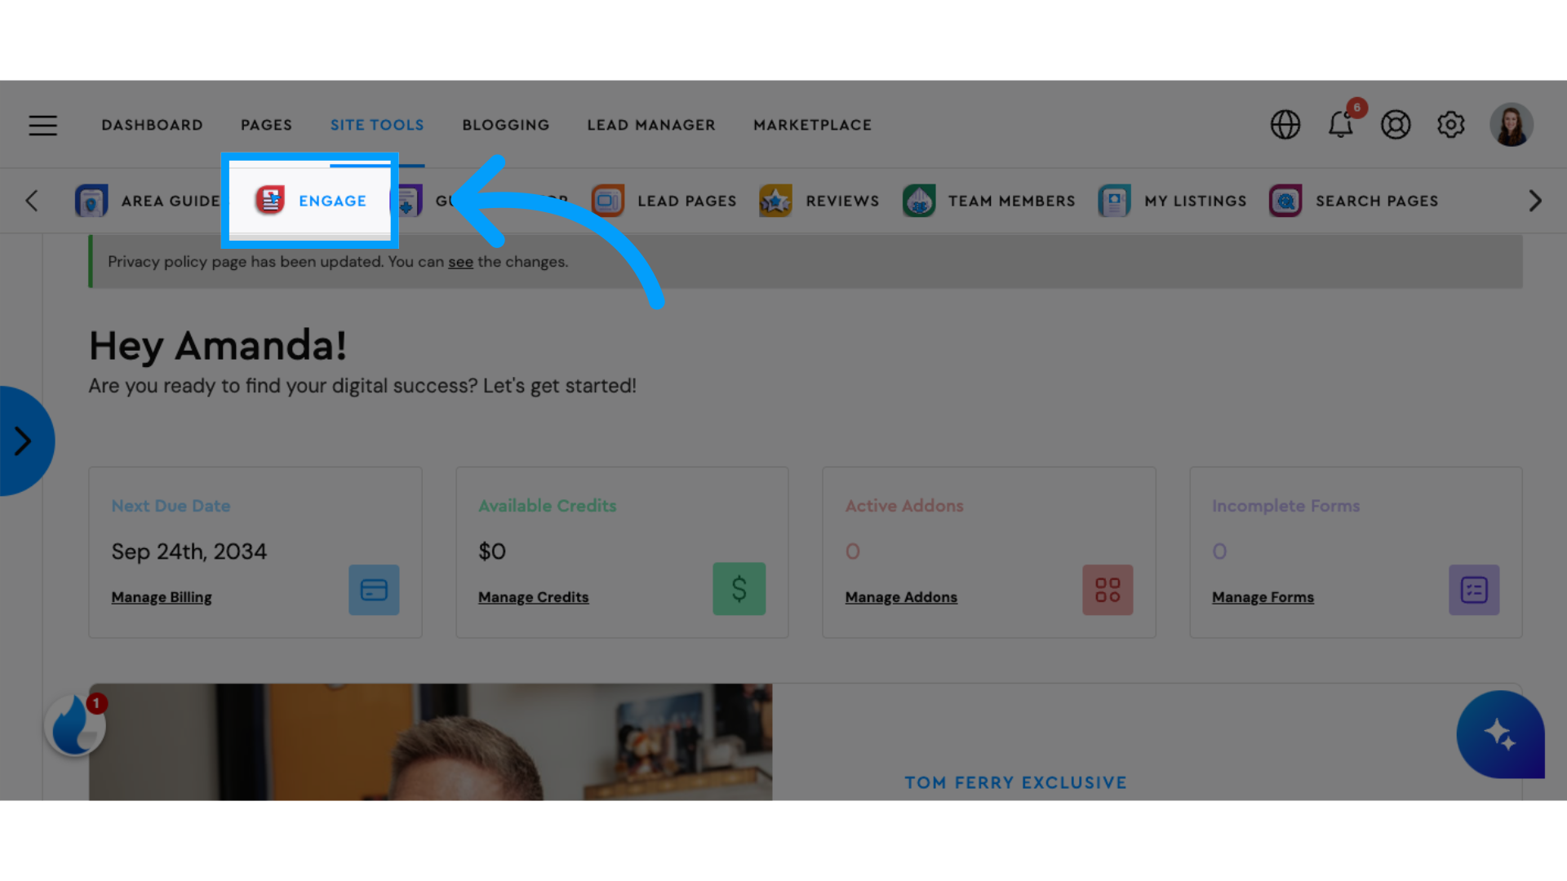The image size is (1567, 881).
Task: Select the BLOGGING menu item
Action: pyautogui.click(x=506, y=125)
